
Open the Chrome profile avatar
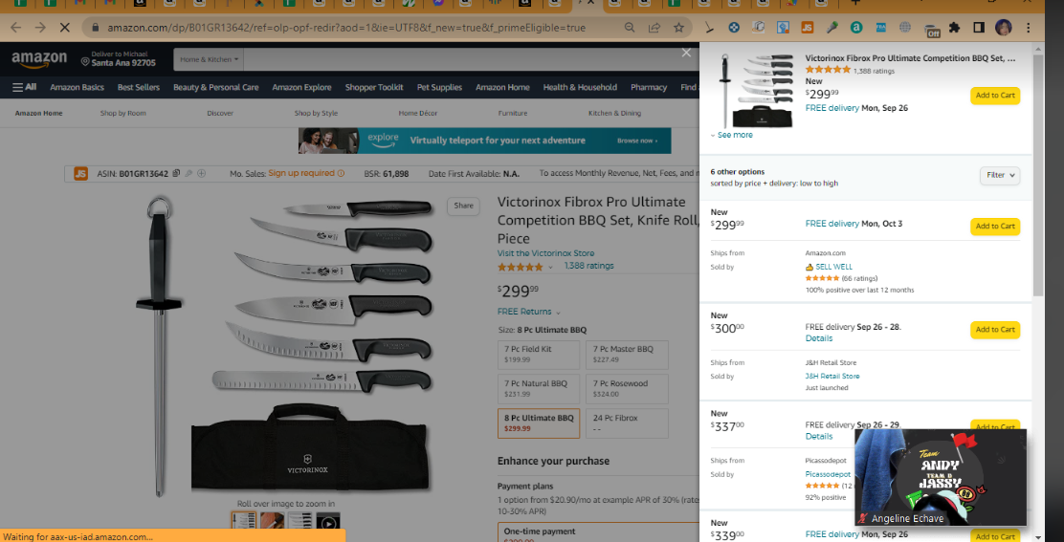point(1004,28)
